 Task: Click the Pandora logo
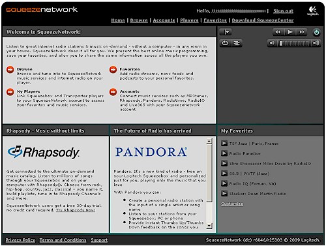coord(151,152)
